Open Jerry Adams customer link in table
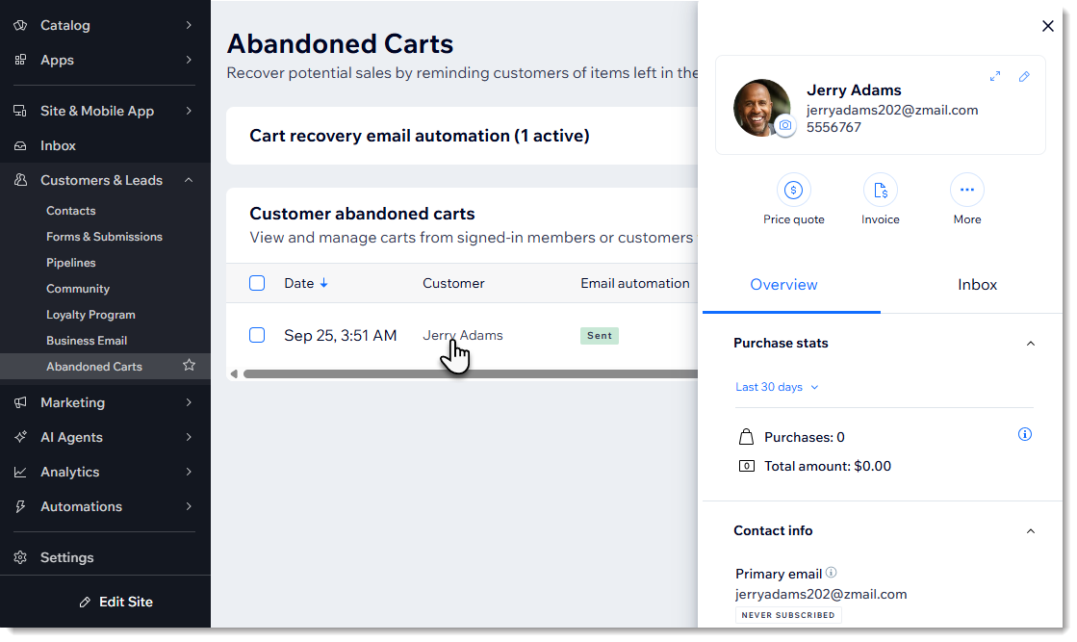 click(x=462, y=335)
